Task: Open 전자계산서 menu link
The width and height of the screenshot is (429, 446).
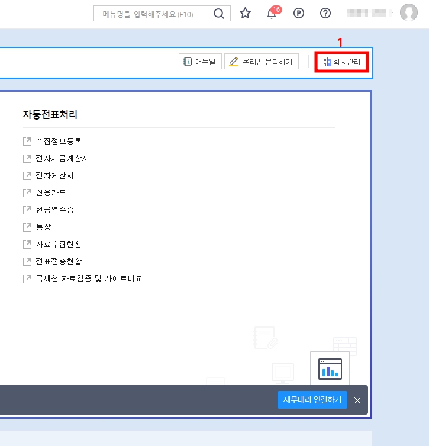Action: [54, 175]
